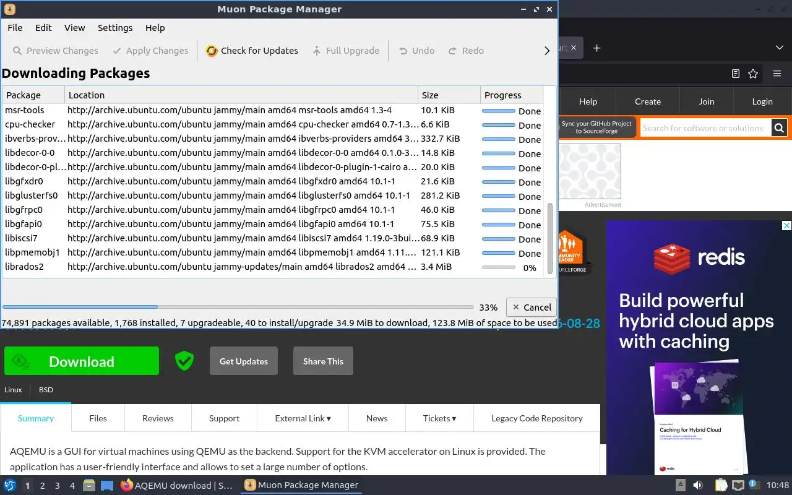Click the Preview Changes toolbar button
This screenshot has width=792, height=495.
pyautogui.click(x=55, y=51)
